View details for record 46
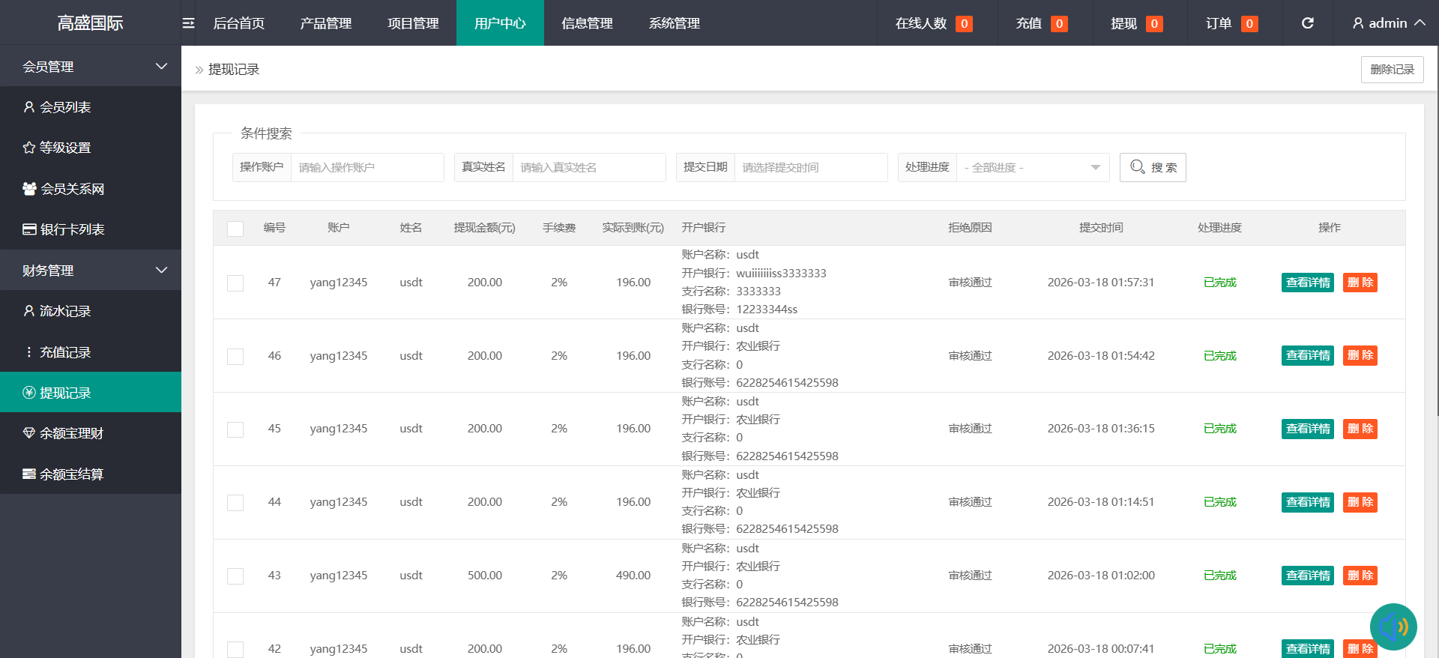The height and width of the screenshot is (658, 1439). [1307, 355]
